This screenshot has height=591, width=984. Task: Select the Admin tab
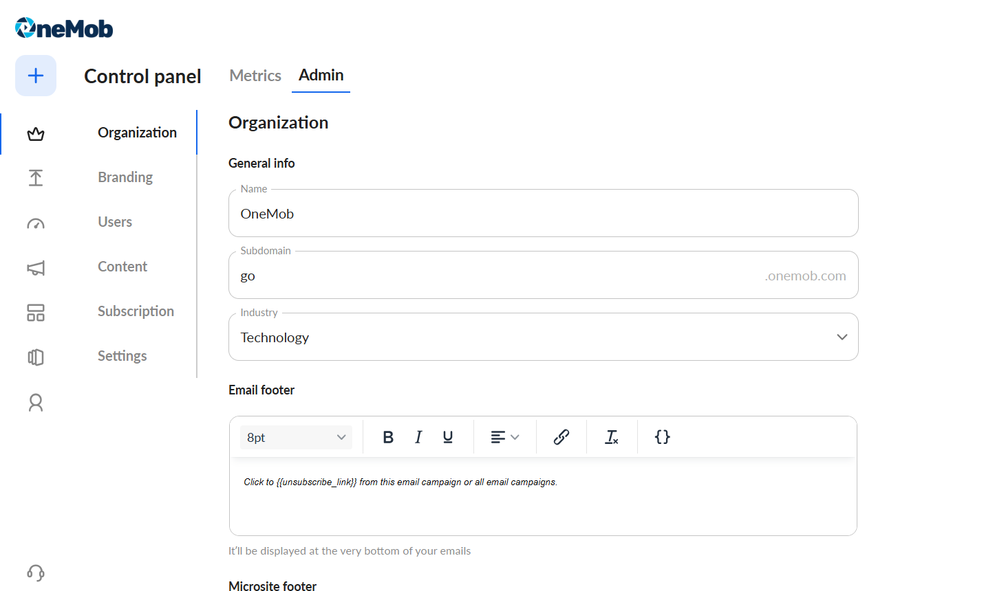(x=321, y=75)
